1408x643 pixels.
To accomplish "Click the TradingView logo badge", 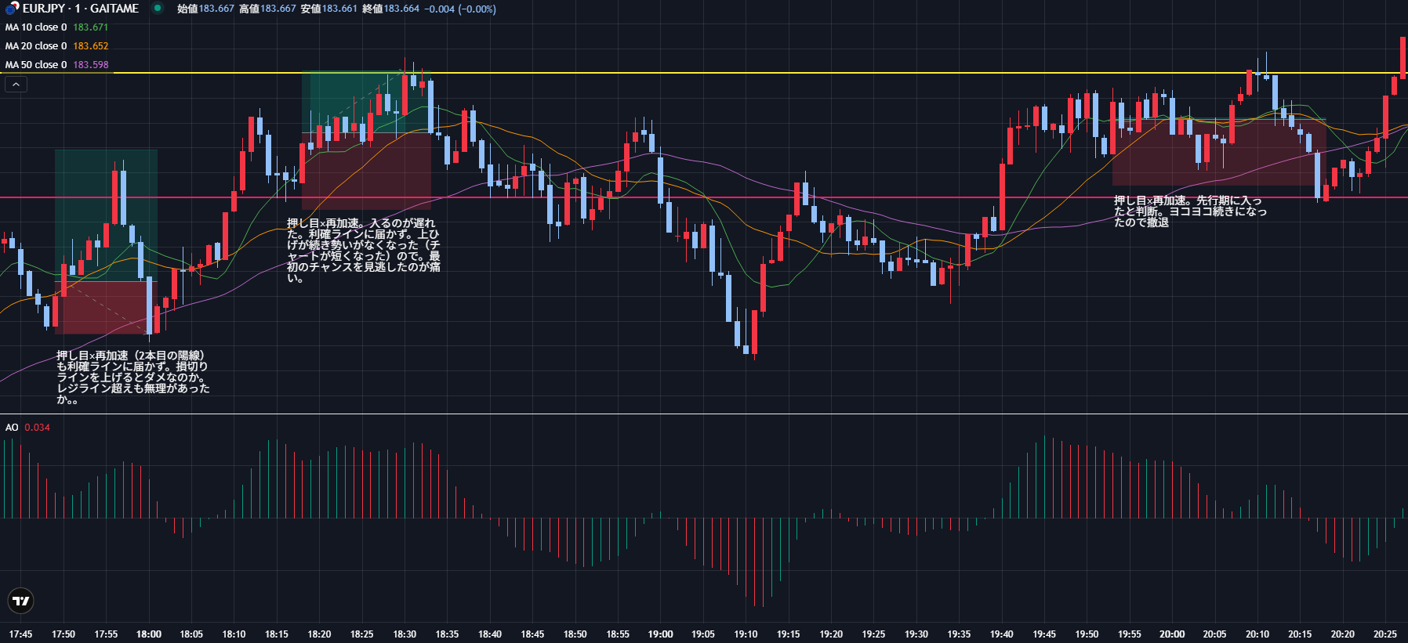I will click(21, 601).
